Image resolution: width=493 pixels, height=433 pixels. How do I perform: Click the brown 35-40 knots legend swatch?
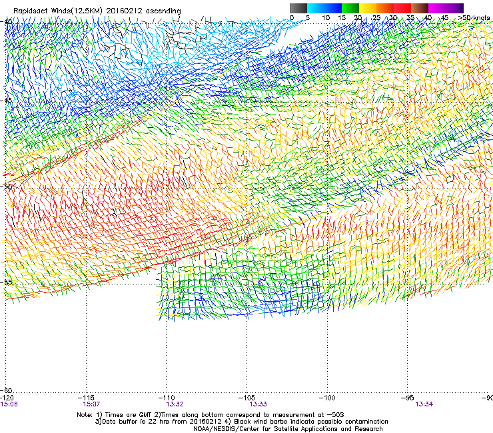(420, 8)
